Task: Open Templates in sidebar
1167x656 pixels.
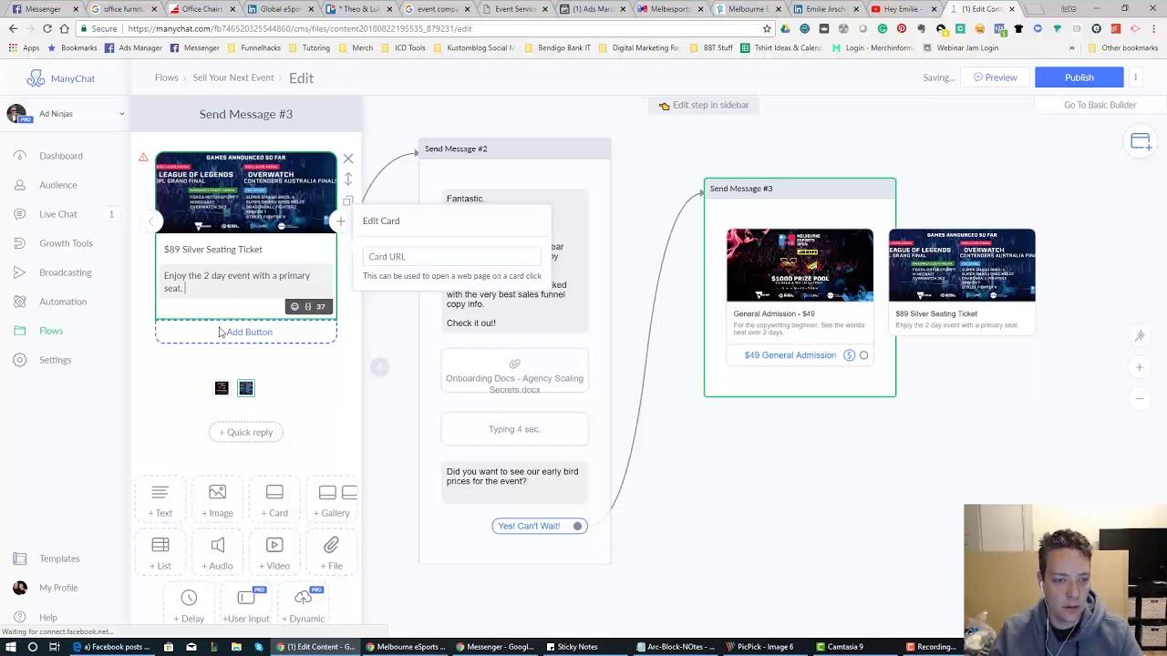Action: click(x=59, y=559)
